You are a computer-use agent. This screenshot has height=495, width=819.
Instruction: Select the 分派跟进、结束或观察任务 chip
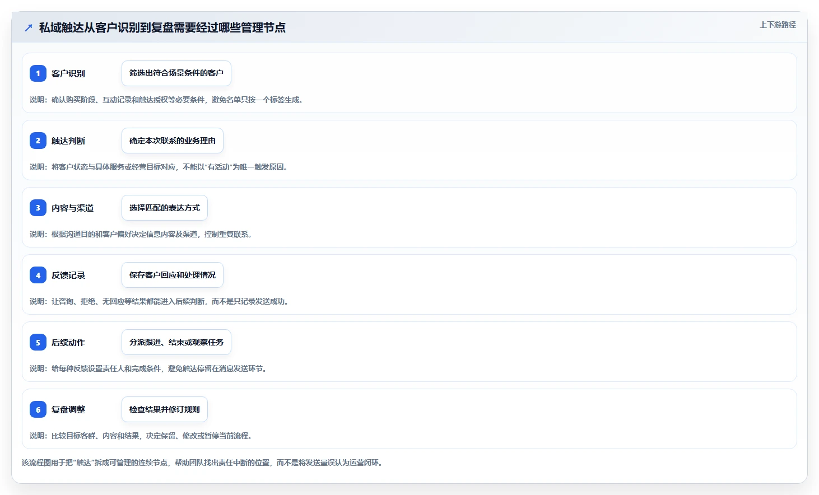[176, 342]
